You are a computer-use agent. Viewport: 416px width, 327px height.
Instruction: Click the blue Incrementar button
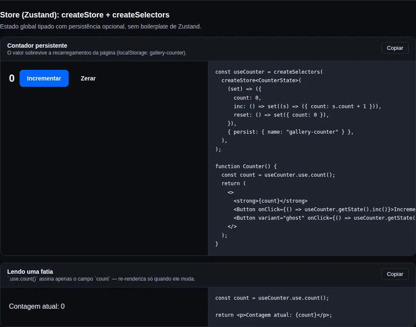44,78
